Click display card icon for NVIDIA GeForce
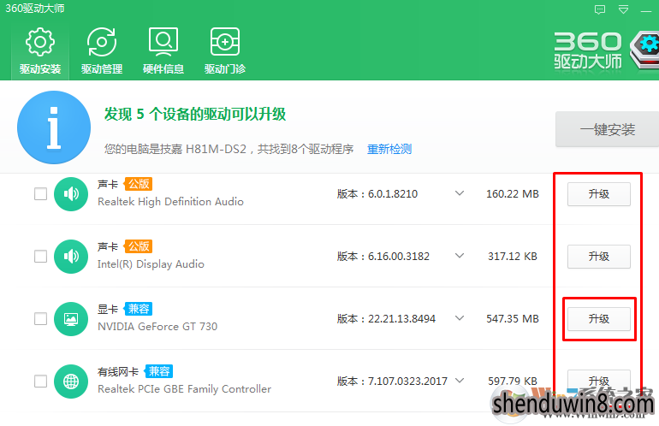Viewport: 659px width, 426px height. 71,319
